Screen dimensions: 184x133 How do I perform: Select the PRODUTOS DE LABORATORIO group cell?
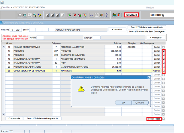pos(32,67)
